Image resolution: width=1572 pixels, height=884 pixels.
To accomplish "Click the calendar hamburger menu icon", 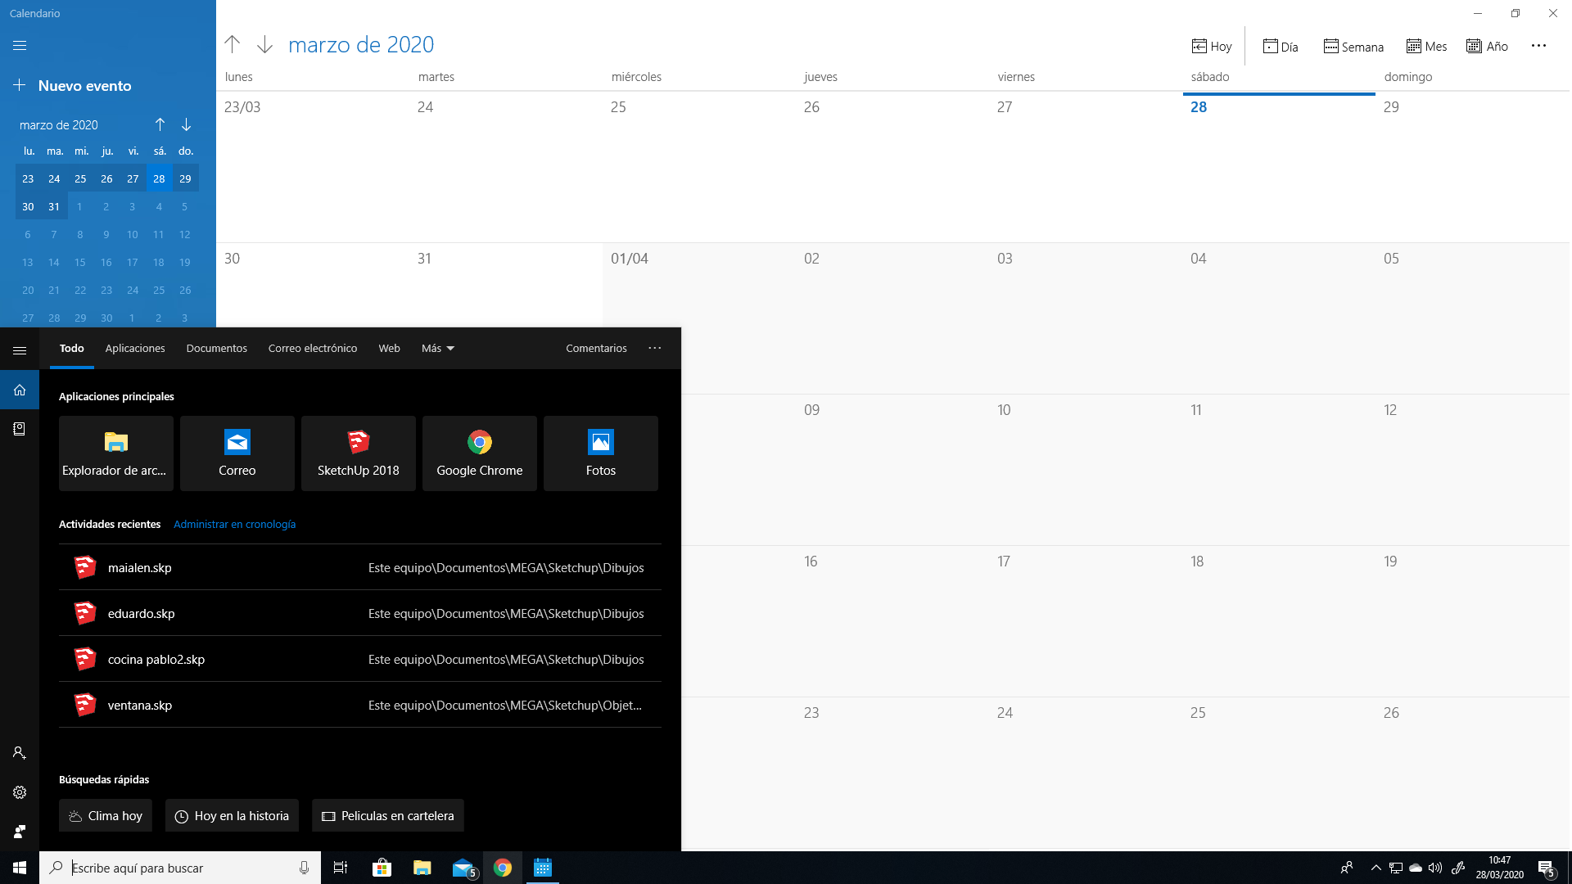I will (x=20, y=46).
